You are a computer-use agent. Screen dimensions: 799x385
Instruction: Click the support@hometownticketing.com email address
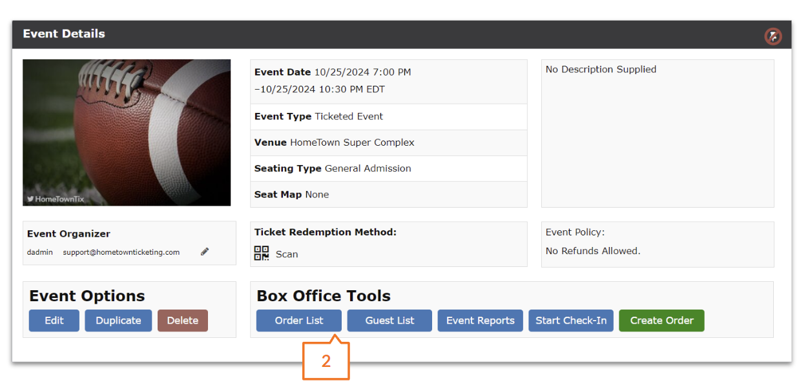coord(121,252)
